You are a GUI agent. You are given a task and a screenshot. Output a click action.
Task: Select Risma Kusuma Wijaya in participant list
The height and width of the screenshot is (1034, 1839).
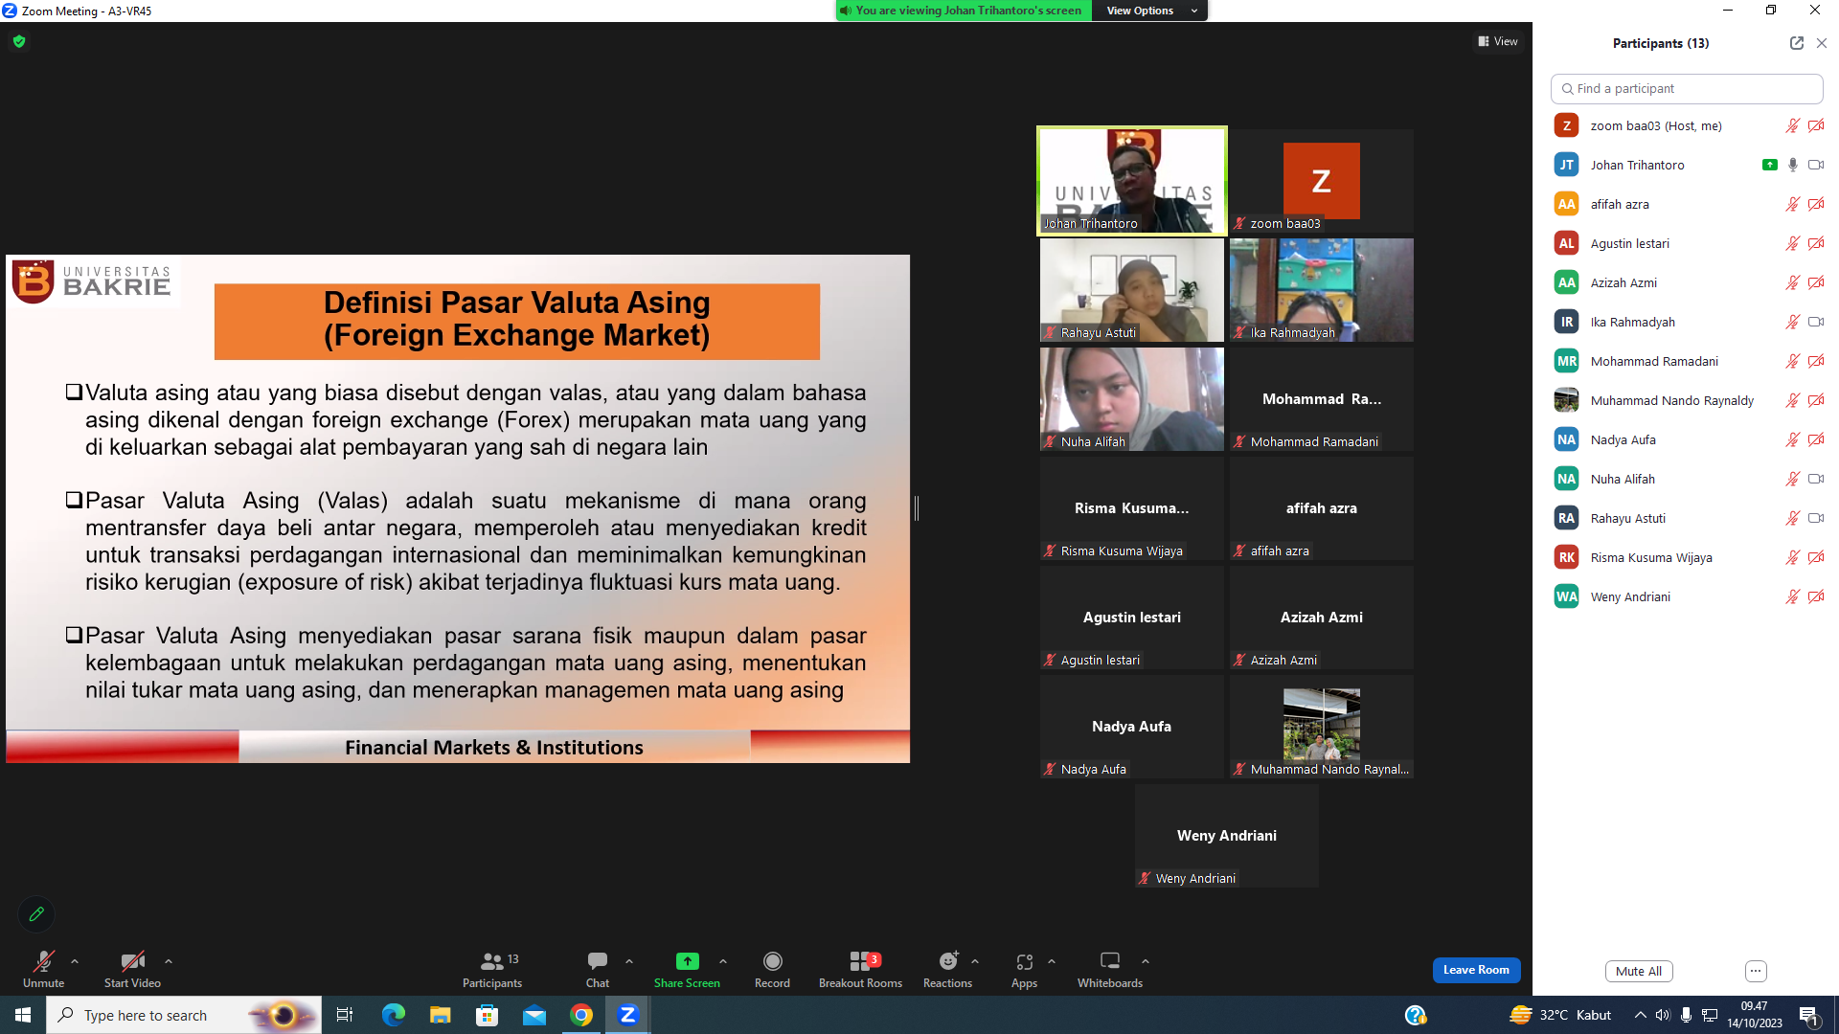click(x=1687, y=557)
